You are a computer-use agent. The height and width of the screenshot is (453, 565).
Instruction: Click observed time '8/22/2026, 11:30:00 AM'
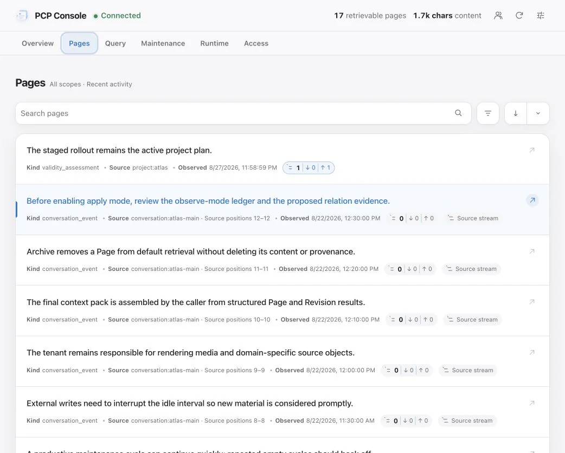click(341, 420)
